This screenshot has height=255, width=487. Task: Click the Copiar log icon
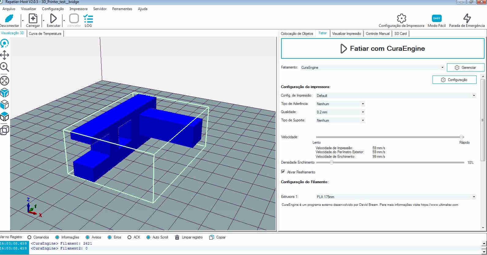211,237
